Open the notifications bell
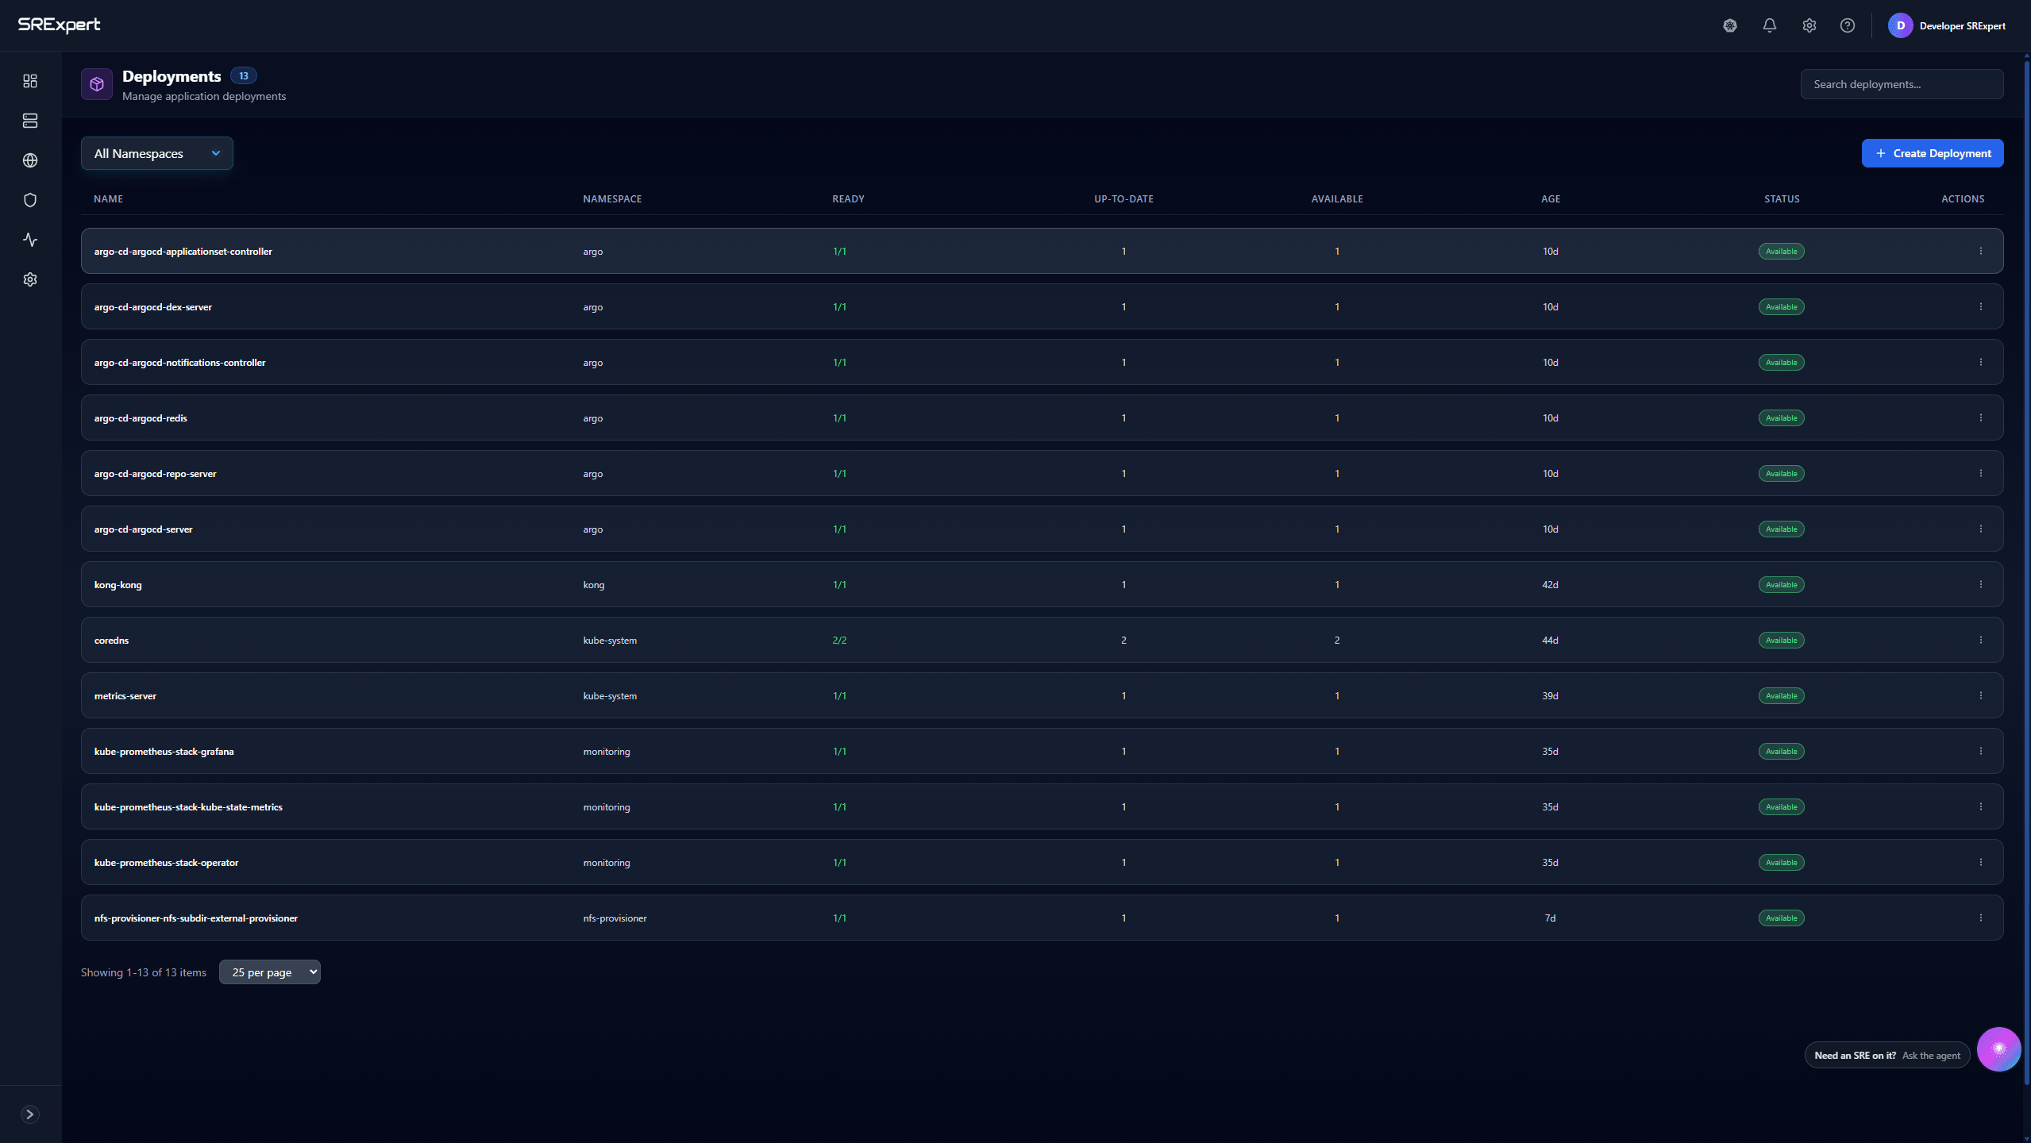Viewport: 2031px width, 1143px height. (1770, 25)
